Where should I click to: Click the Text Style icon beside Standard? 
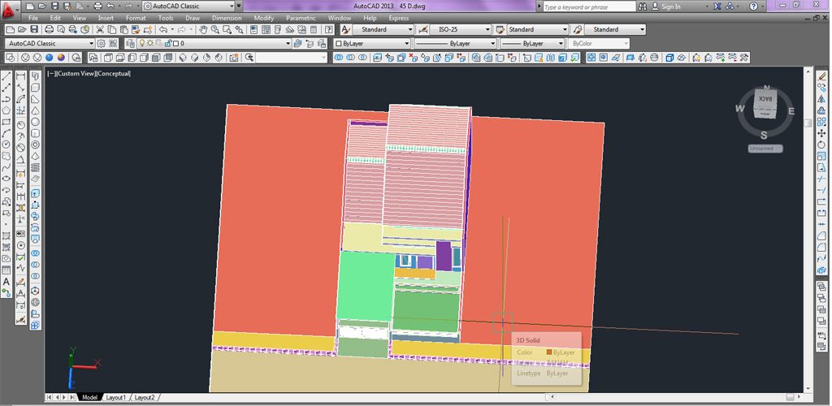click(x=345, y=30)
